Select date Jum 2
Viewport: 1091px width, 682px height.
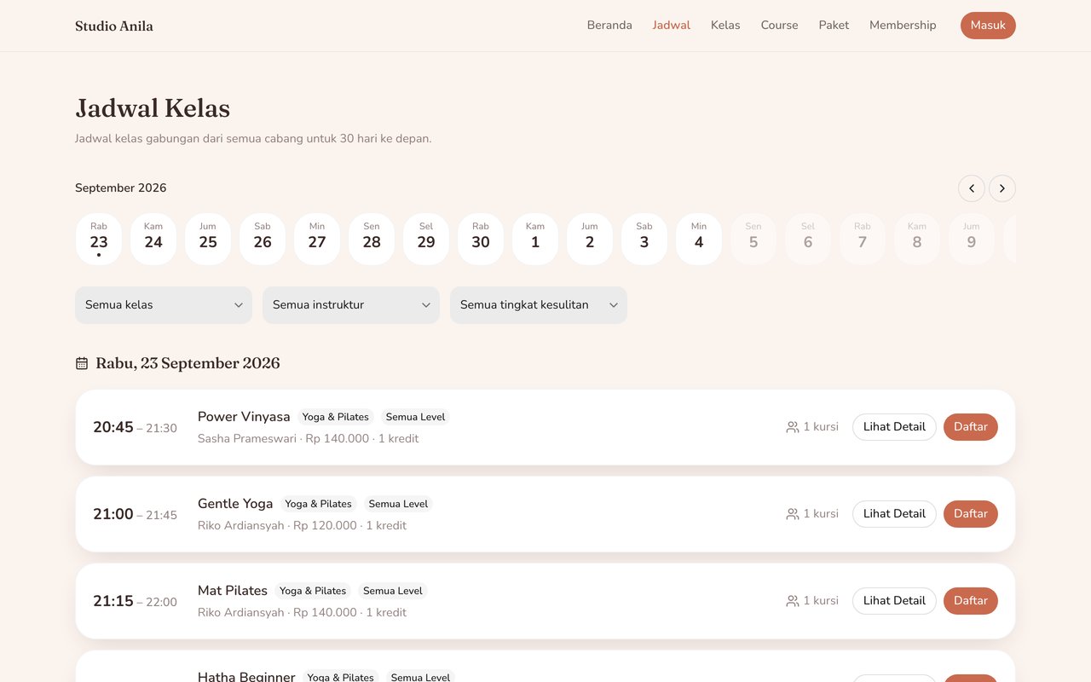[x=590, y=239]
